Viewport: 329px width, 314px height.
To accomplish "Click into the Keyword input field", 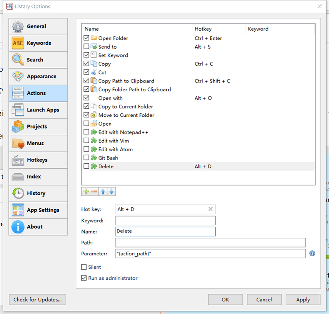I will coord(165,221).
